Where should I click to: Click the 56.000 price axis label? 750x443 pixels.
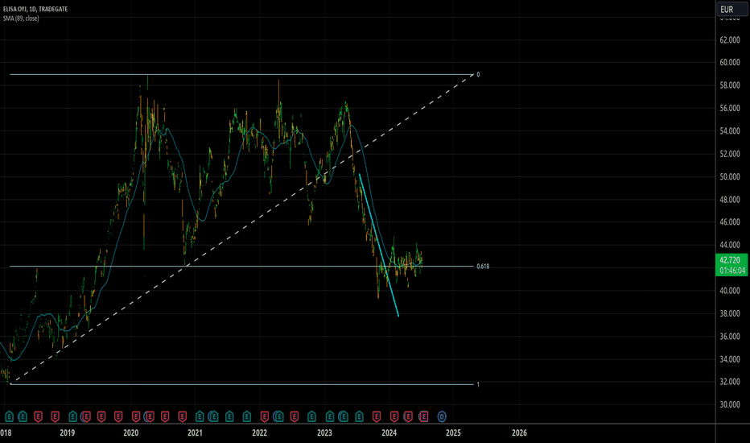point(730,108)
